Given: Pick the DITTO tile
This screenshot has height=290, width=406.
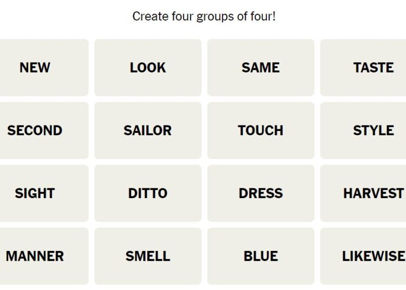Looking at the screenshot, I should point(148,193).
